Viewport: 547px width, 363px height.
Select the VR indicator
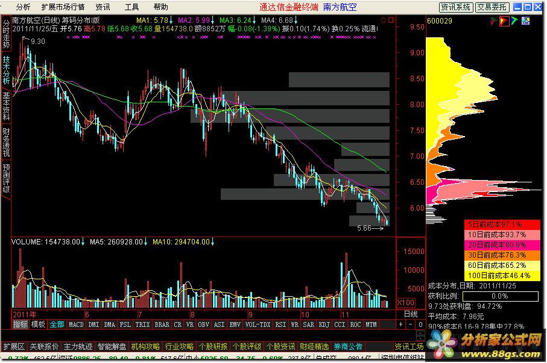pos(189,324)
